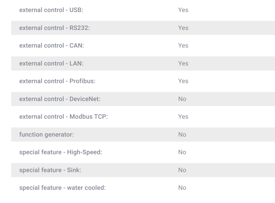Click the 'function generator:' label

[46, 135]
